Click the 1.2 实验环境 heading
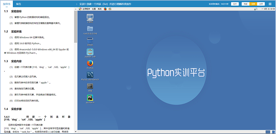The width and height of the screenshot is (276, 134). coord(13,31)
